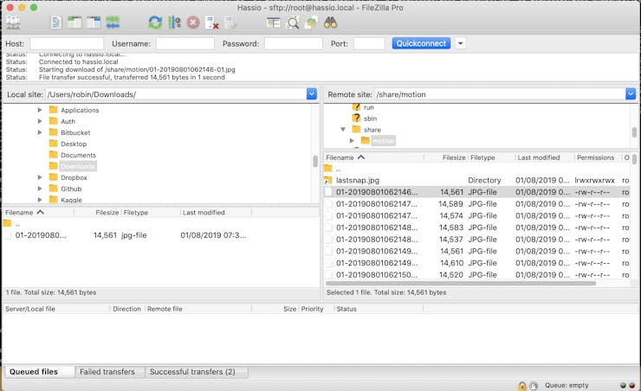Click the Username input field
641x391 pixels.
coord(185,43)
